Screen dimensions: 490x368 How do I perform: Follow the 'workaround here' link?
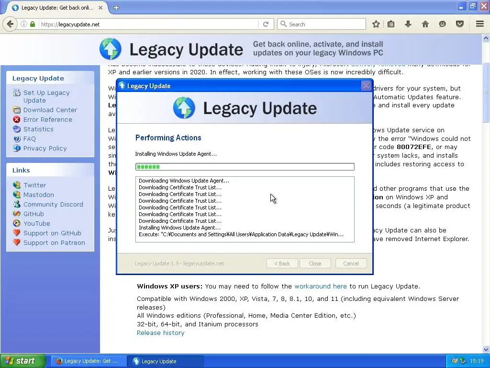pos(320,287)
